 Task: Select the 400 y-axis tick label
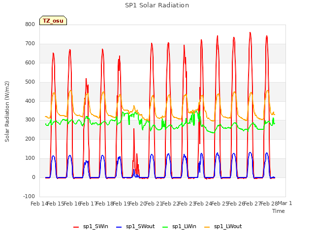click(30, 101)
